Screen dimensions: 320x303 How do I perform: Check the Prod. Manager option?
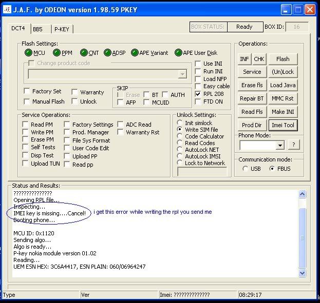tap(67, 132)
